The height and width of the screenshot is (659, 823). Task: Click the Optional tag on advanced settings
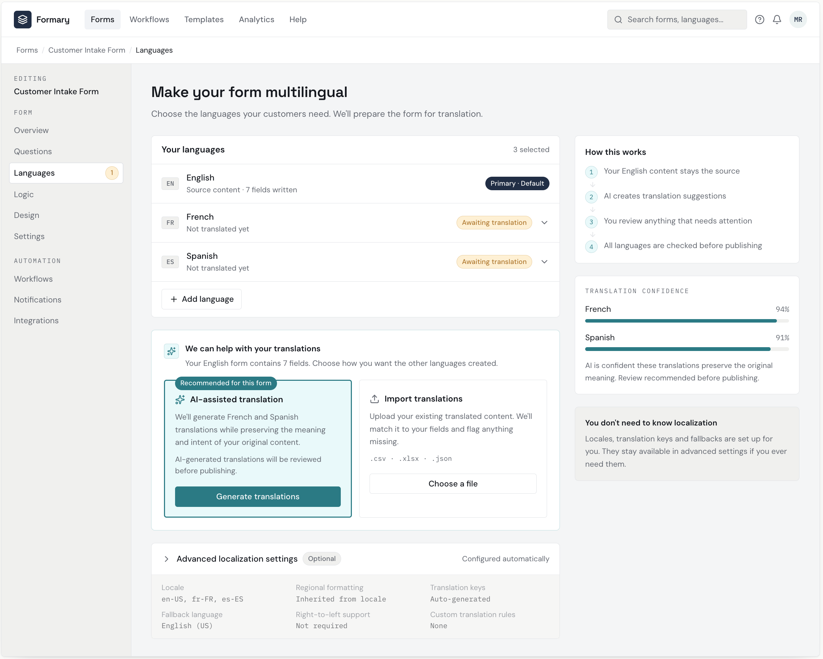pos(321,559)
